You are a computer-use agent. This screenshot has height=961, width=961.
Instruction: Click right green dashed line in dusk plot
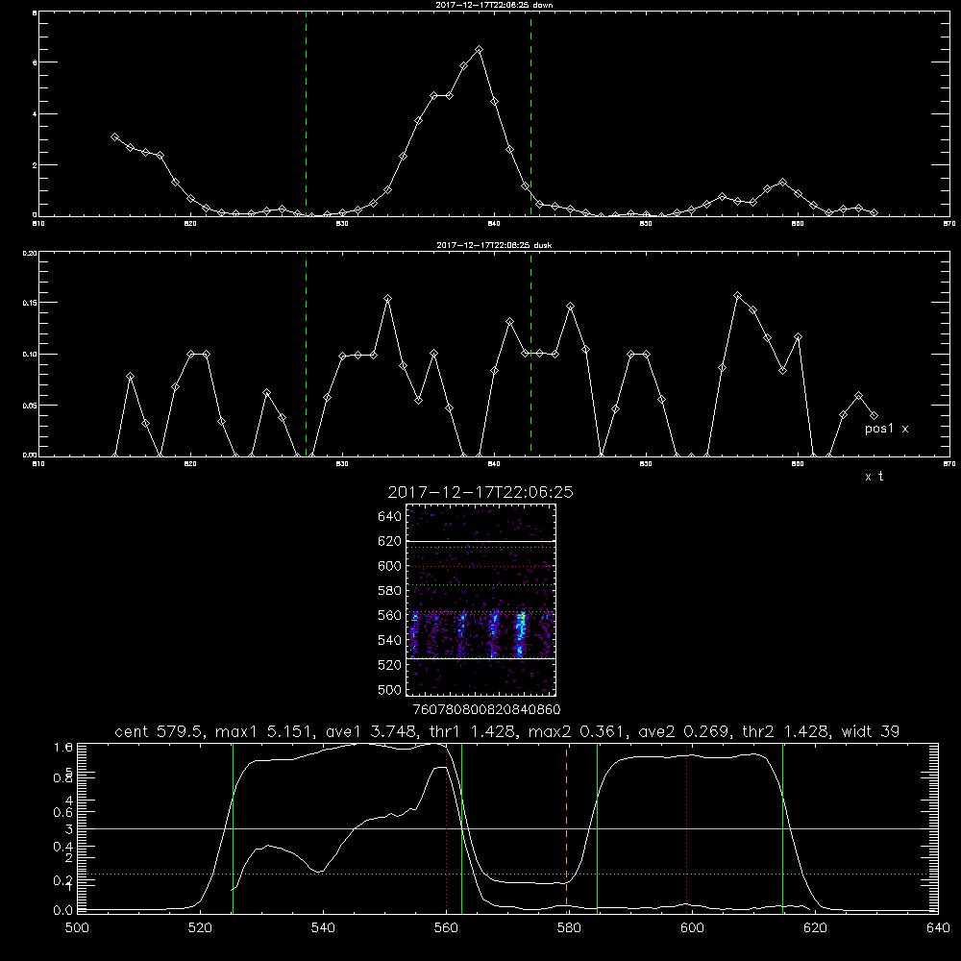click(x=530, y=355)
